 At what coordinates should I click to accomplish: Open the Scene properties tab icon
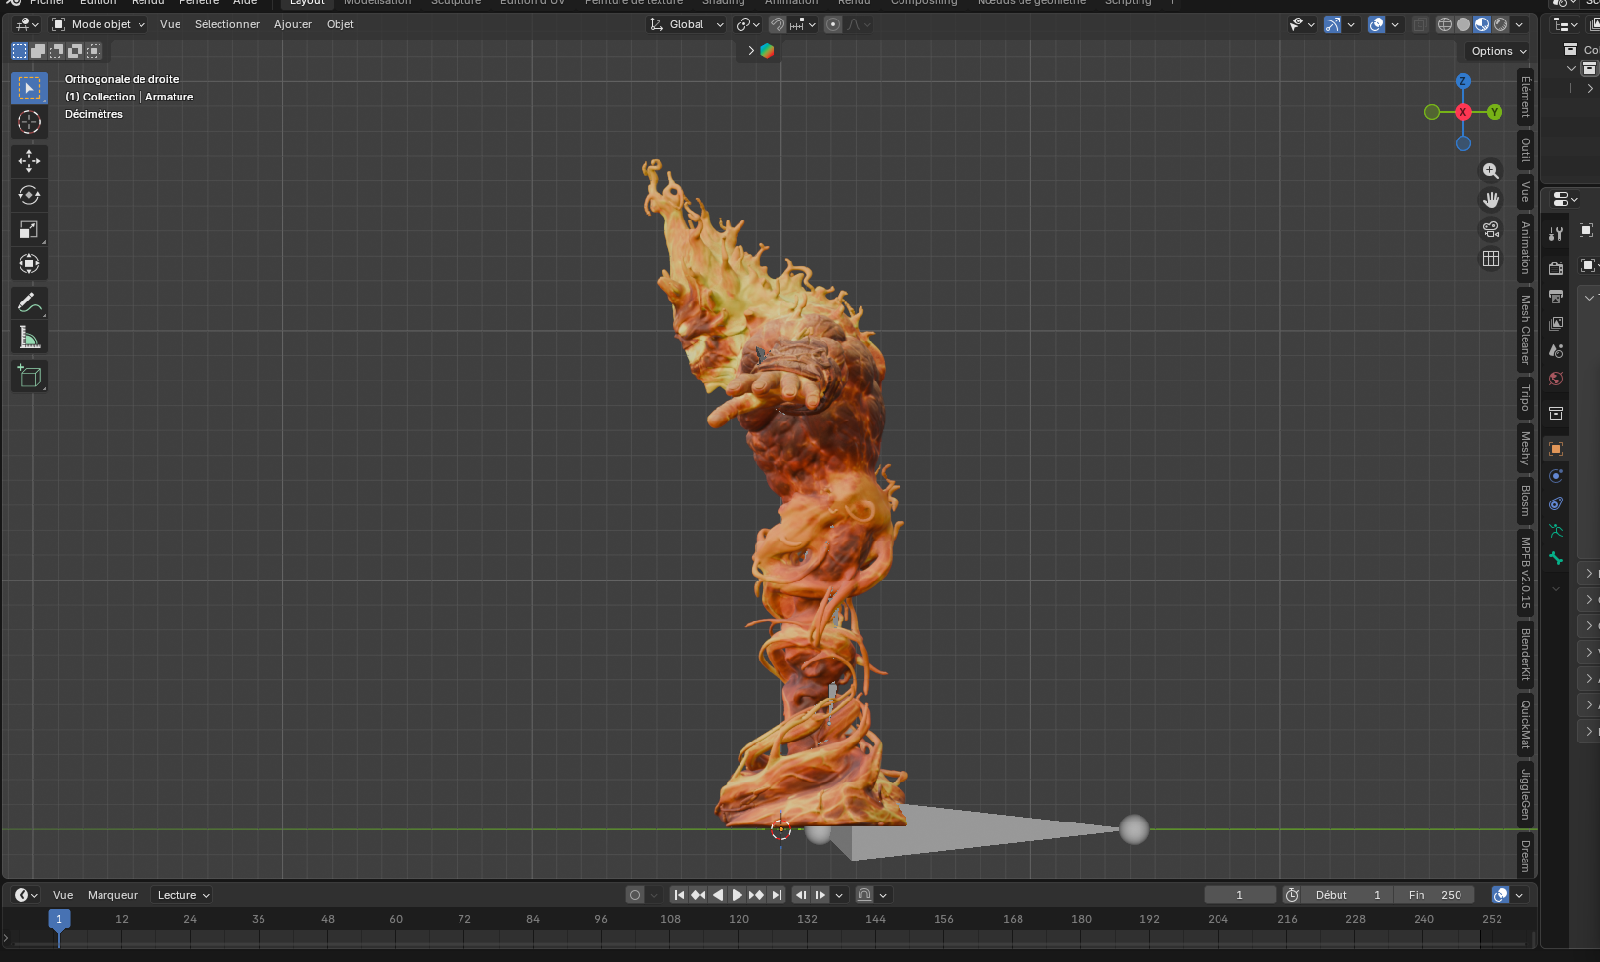tap(1556, 350)
